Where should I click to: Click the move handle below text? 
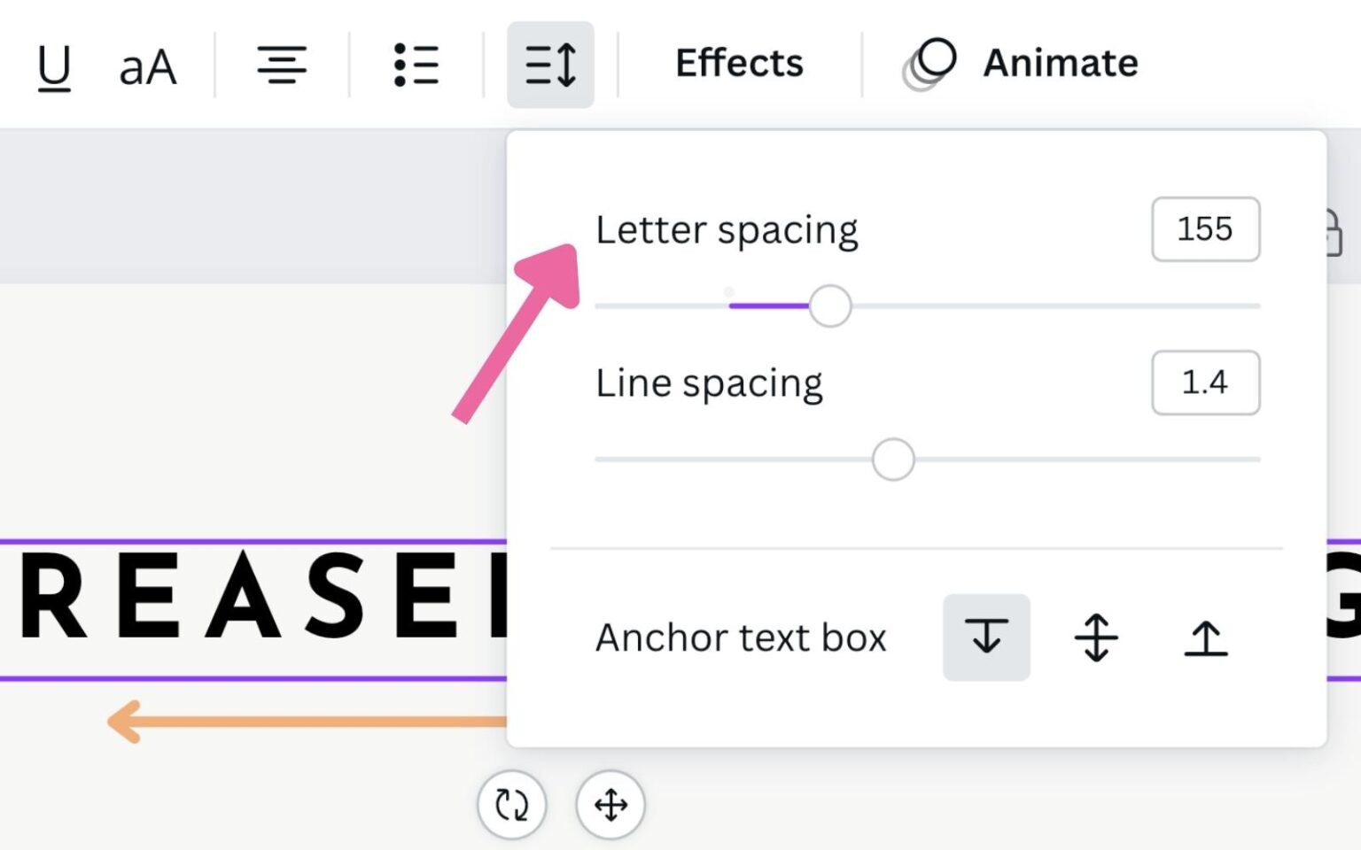[x=611, y=805]
